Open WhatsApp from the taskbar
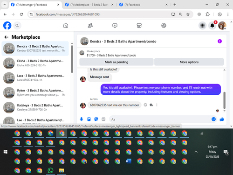 (50, 170)
